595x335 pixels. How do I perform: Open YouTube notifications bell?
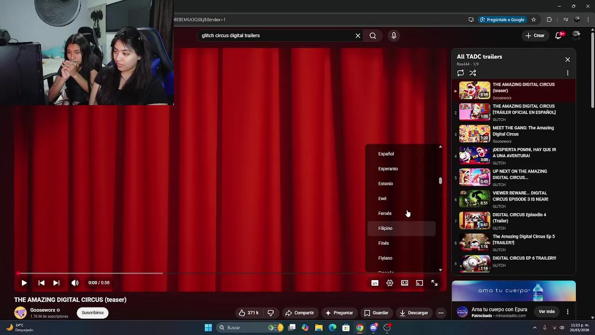(559, 35)
